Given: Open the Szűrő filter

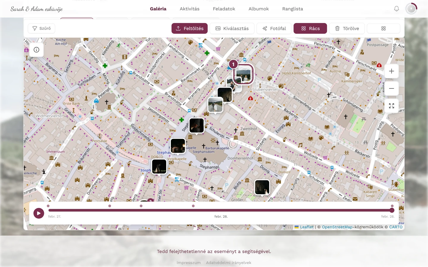Looking at the screenshot, I should click(x=42, y=28).
